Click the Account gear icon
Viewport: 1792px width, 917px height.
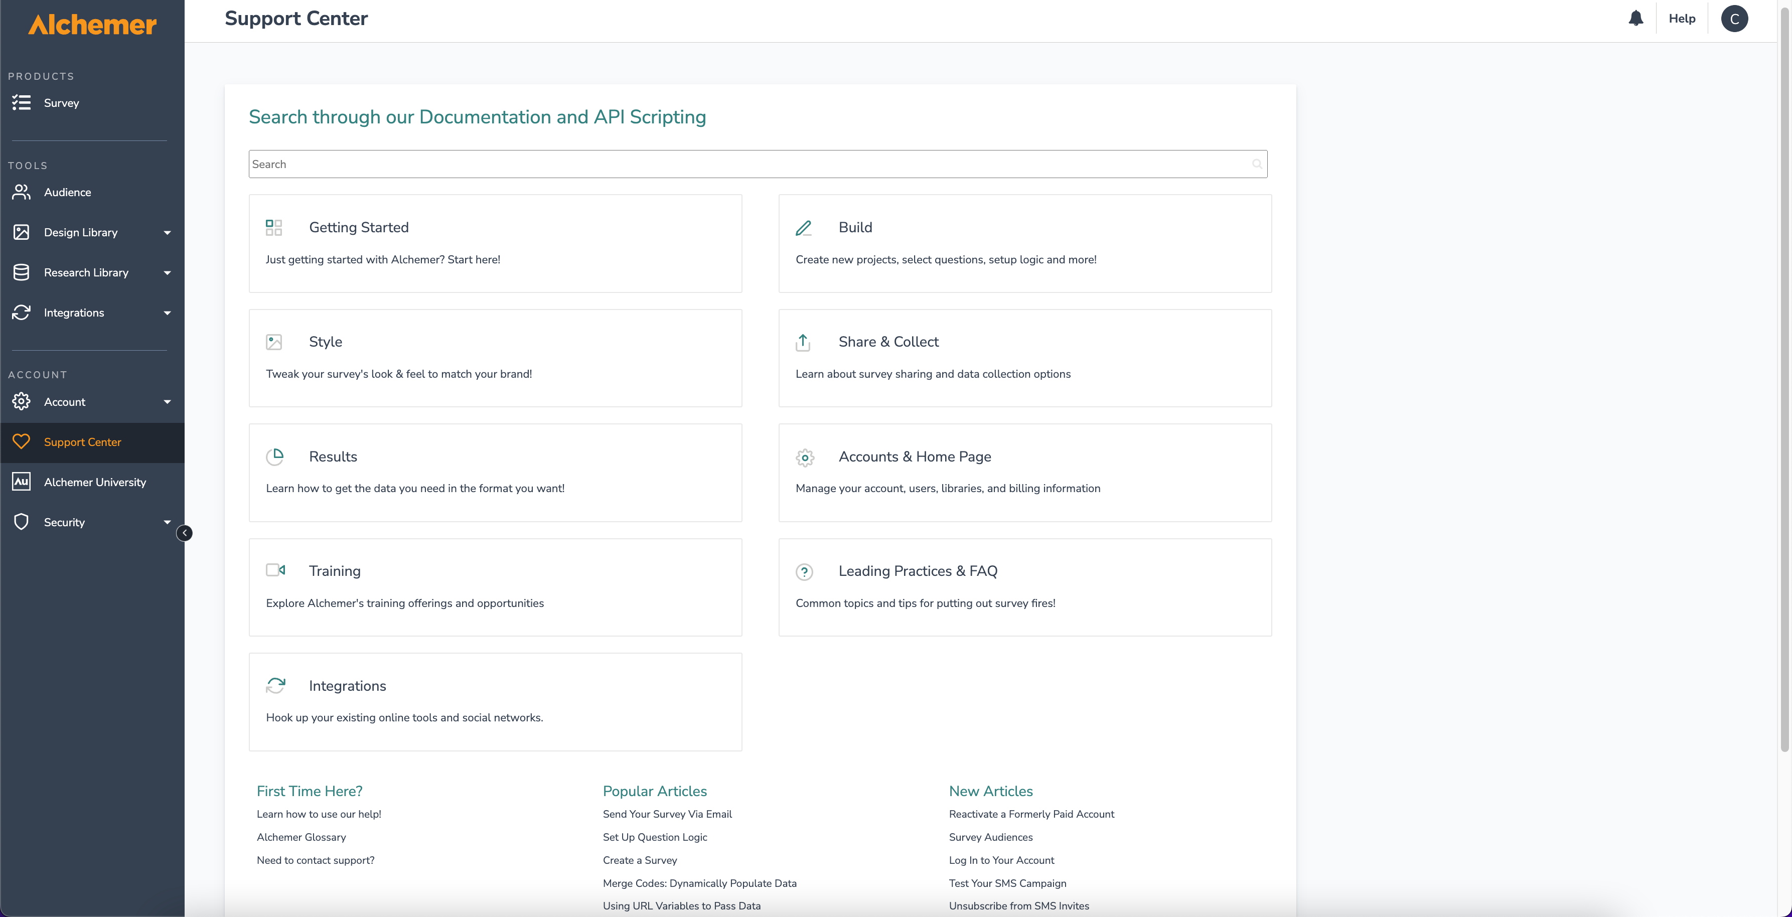tap(22, 402)
